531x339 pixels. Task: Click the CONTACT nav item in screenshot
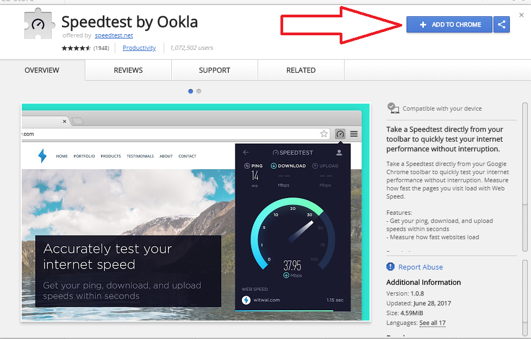(x=188, y=156)
